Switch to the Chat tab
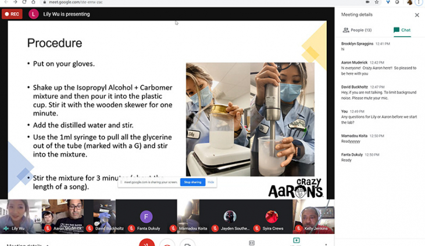Image resolution: width=425 pixels, height=246 pixels. [x=402, y=30]
